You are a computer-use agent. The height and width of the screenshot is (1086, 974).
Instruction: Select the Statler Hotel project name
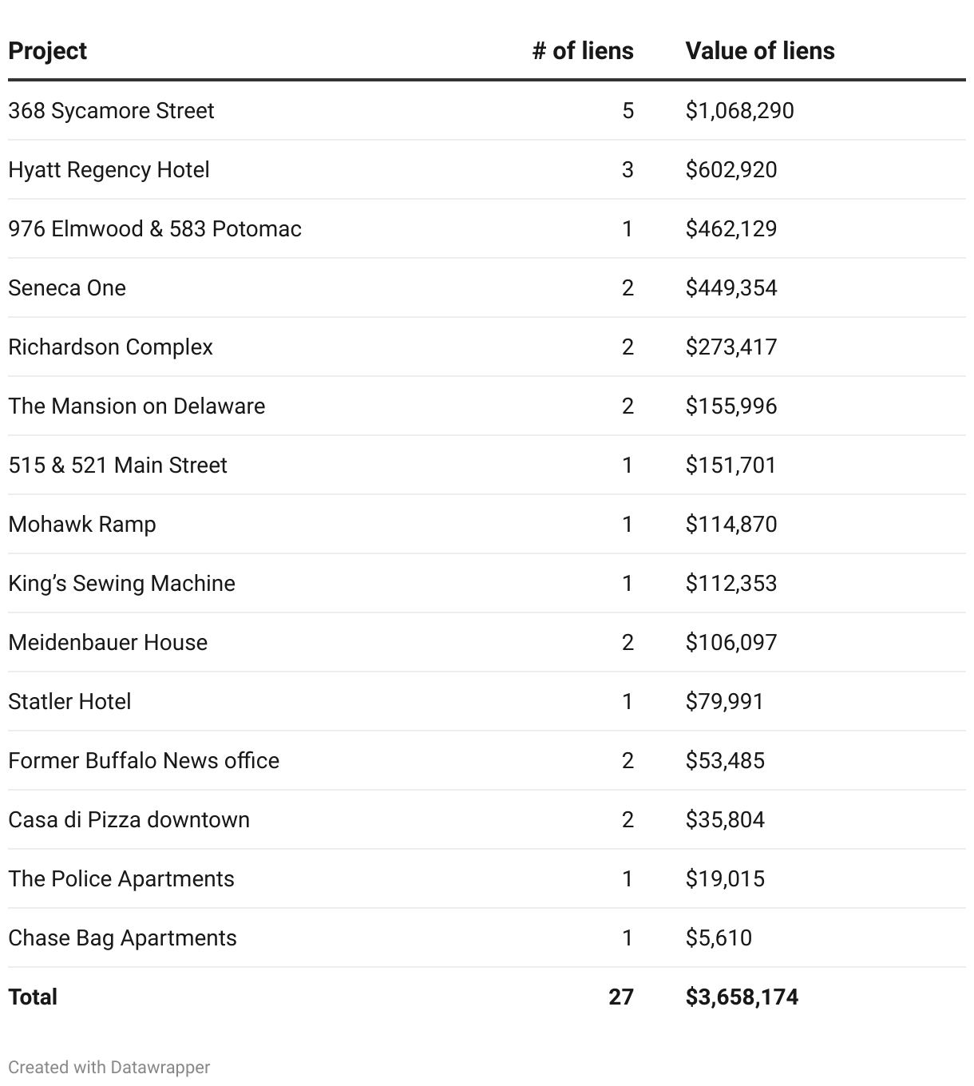coord(69,701)
